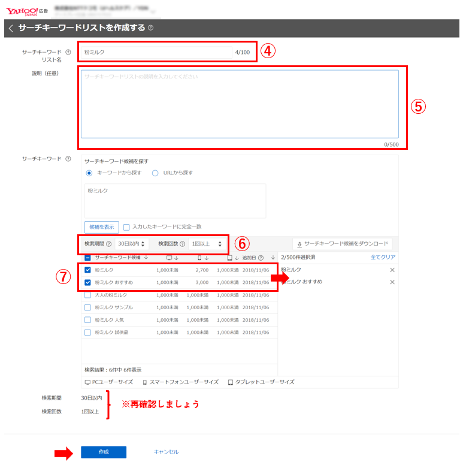The width and height of the screenshot is (466, 465).
Task: Sort by smartphone user size column
Action: tap(202, 258)
